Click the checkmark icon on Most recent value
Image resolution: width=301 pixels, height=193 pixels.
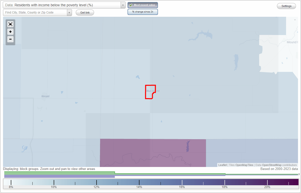click(x=131, y=5)
